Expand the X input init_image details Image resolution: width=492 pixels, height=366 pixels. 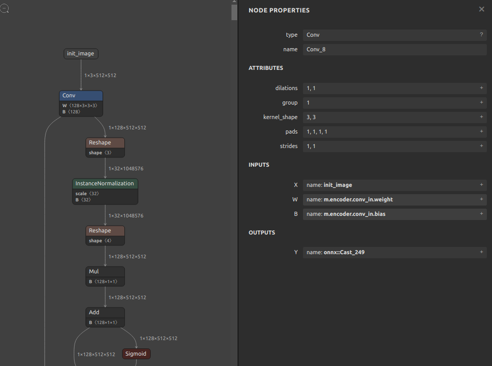pyautogui.click(x=481, y=185)
